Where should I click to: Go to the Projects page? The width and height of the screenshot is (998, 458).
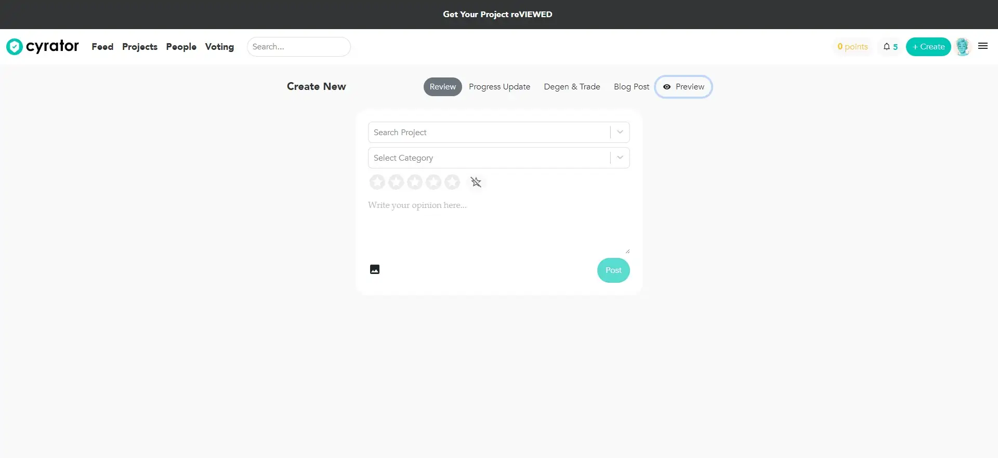[x=139, y=47]
